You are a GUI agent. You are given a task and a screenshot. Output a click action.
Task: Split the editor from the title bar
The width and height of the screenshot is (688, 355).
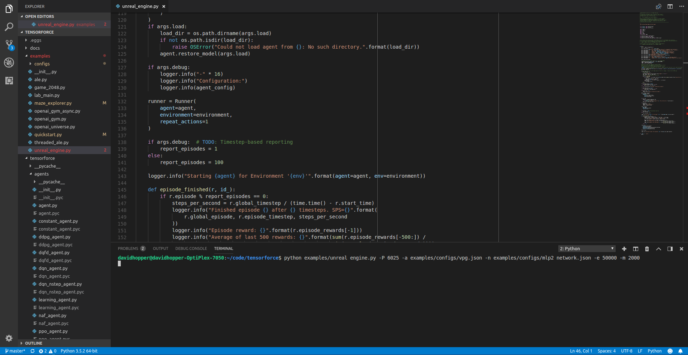coord(670,6)
